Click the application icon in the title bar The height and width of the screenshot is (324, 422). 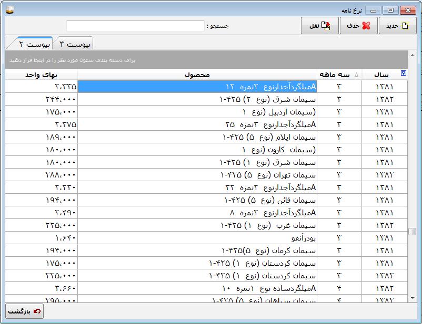[x=10, y=10]
